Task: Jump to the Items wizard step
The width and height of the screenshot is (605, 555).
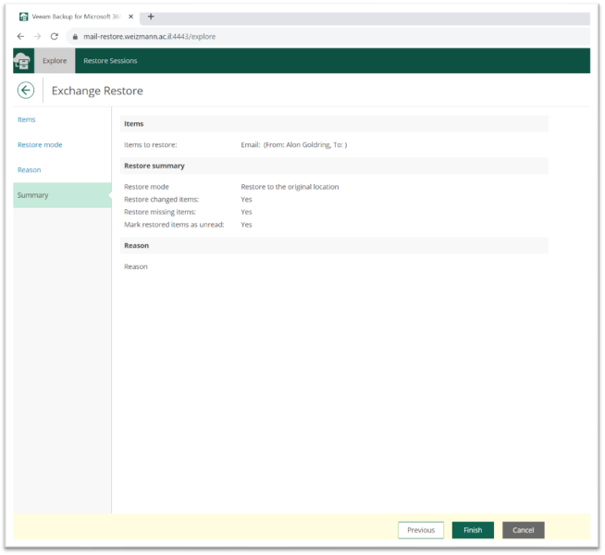Action: pyautogui.click(x=27, y=119)
